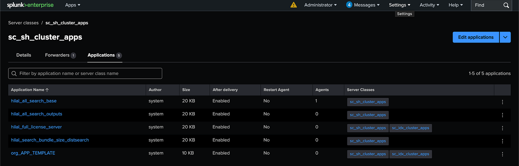Open the Messages menu
Image resolution: width=519 pixels, height=166 pixels.
click(363, 5)
